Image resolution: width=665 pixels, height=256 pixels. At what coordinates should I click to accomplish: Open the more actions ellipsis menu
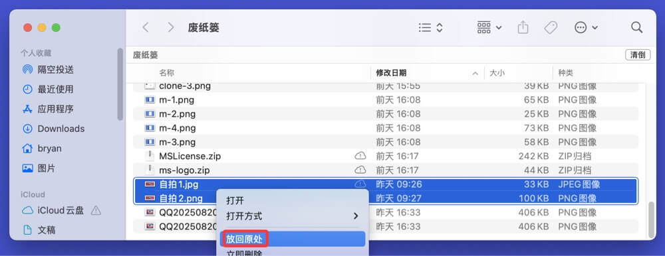[x=586, y=27]
